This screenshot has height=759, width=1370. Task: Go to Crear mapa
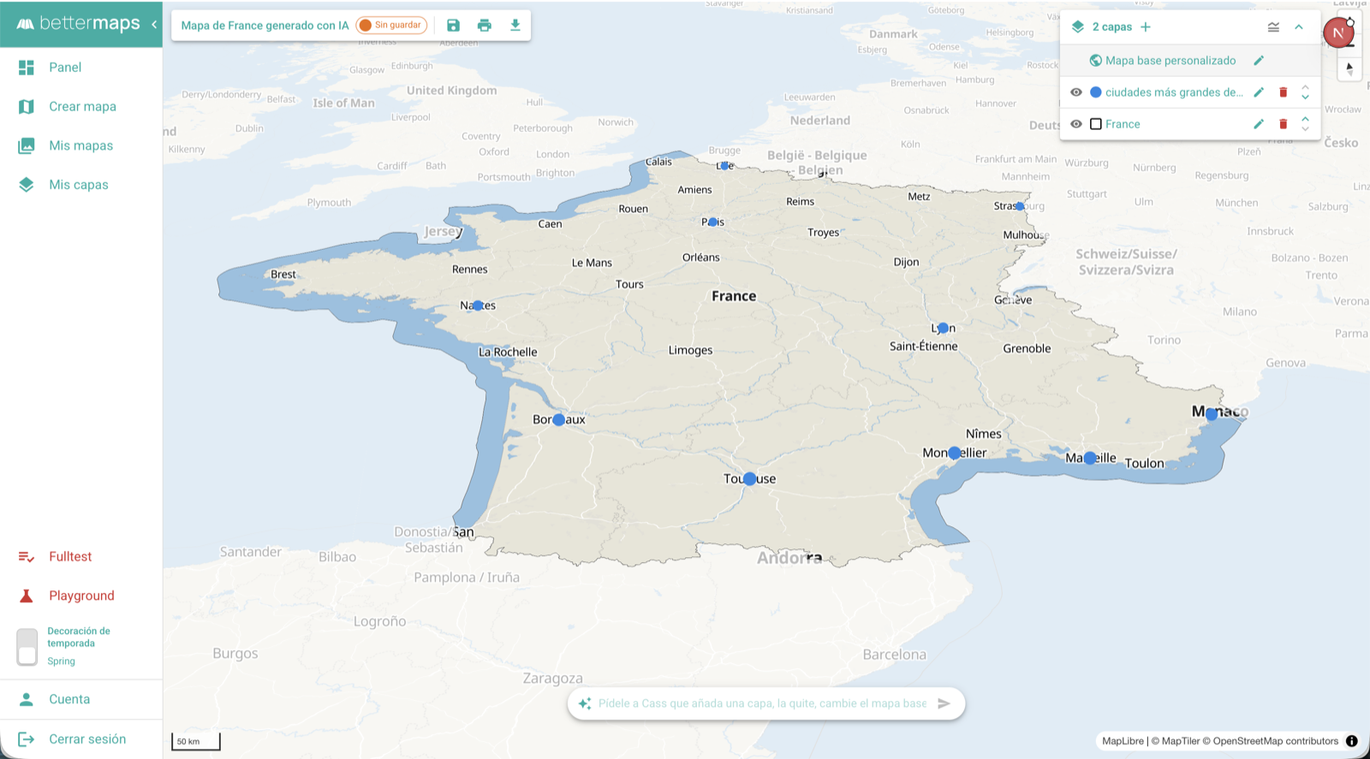(81, 107)
